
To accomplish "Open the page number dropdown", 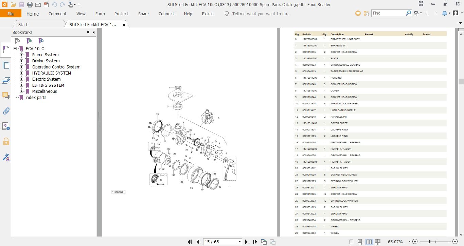I will [x=240, y=242].
